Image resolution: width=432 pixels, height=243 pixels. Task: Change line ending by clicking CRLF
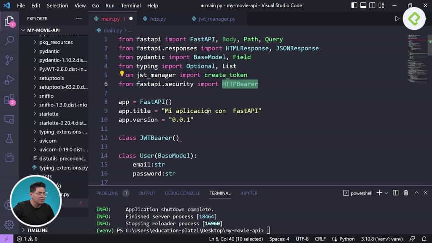click(320, 238)
